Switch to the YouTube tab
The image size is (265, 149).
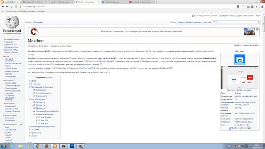tap(141, 2)
